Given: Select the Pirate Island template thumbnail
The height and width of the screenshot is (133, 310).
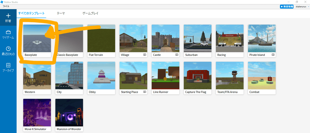Looking at the screenshot, I should tap(262, 38).
